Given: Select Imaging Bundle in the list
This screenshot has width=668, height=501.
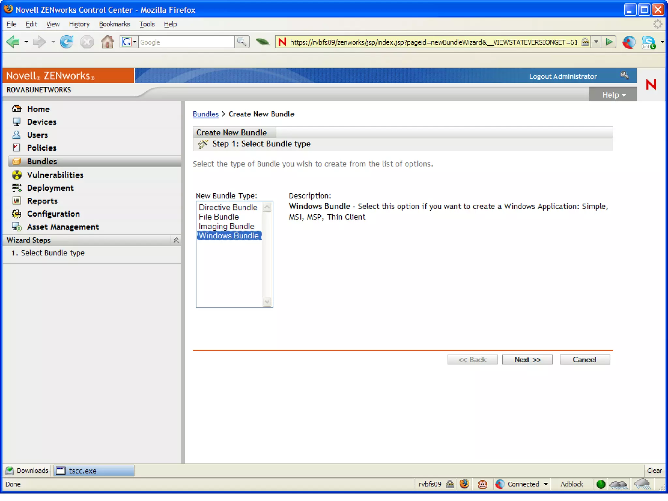Looking at the screenshot, I should 227,226.
